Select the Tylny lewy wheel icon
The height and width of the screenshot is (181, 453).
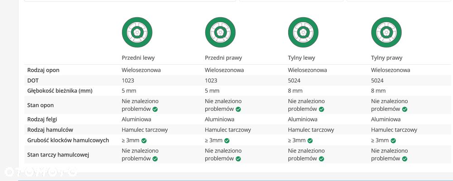(303, 32)
